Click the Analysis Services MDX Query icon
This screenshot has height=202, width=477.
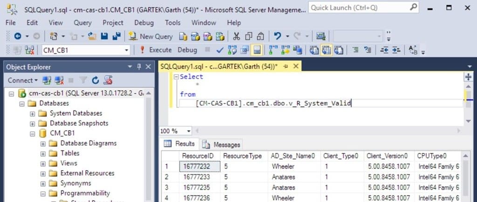(x=195, y=36)
